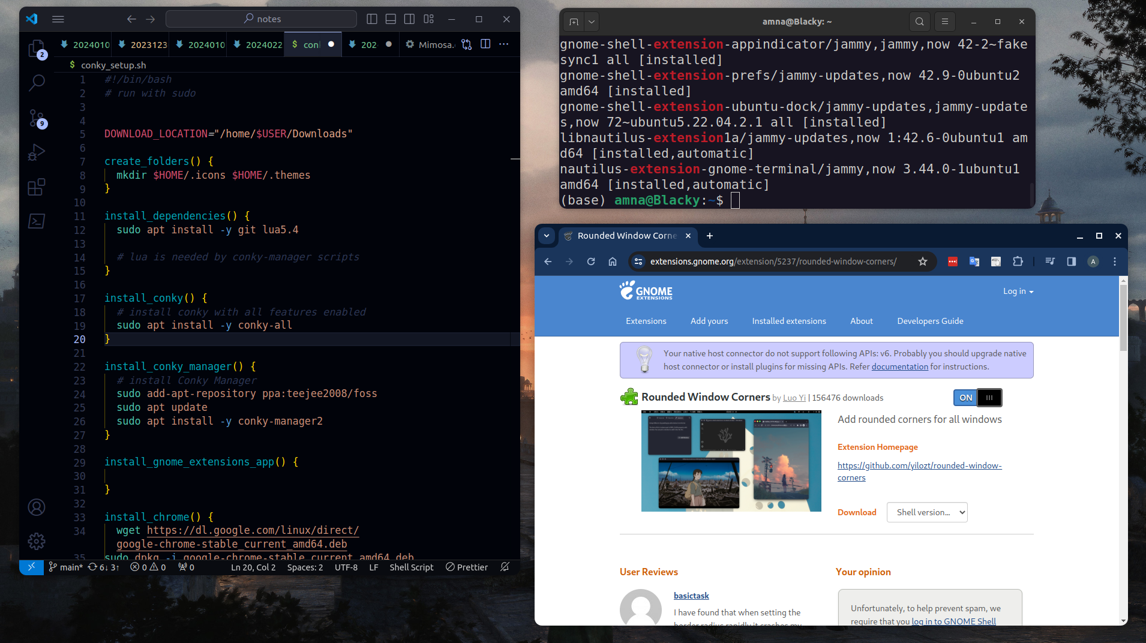The width and height of the screenshot is (1146, 643).
Task: Select the Rounded Window Corners browser tab
Action: tap(628, 236)
